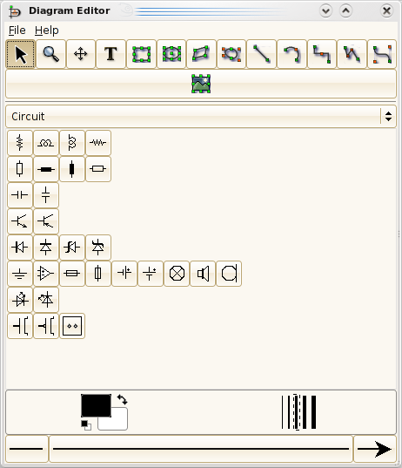Choose the thinnest line width
The image size is (402, 468).
click(282, 412)
